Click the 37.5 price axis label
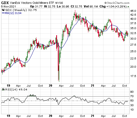The width and height of the screenshot is (137, 118). pos(133,23)
